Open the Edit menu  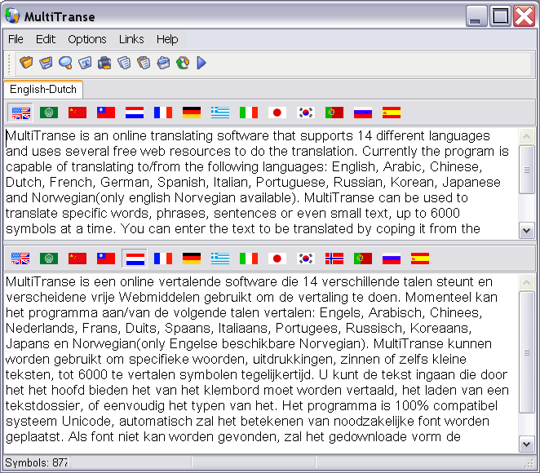coord(46,39)
